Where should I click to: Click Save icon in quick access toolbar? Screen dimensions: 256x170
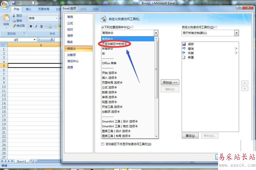[x=14, y=3]
